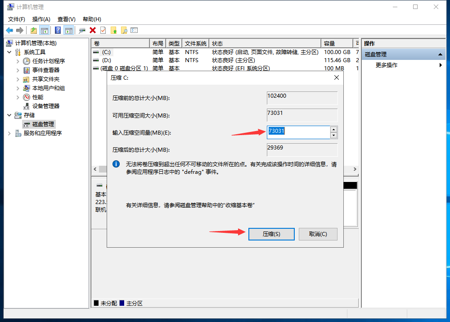Viewport: 450px width, 322px height.
Task: Click the up stepper arrow next to 73031
Action: pyautogui.click(x=333, y=129)
